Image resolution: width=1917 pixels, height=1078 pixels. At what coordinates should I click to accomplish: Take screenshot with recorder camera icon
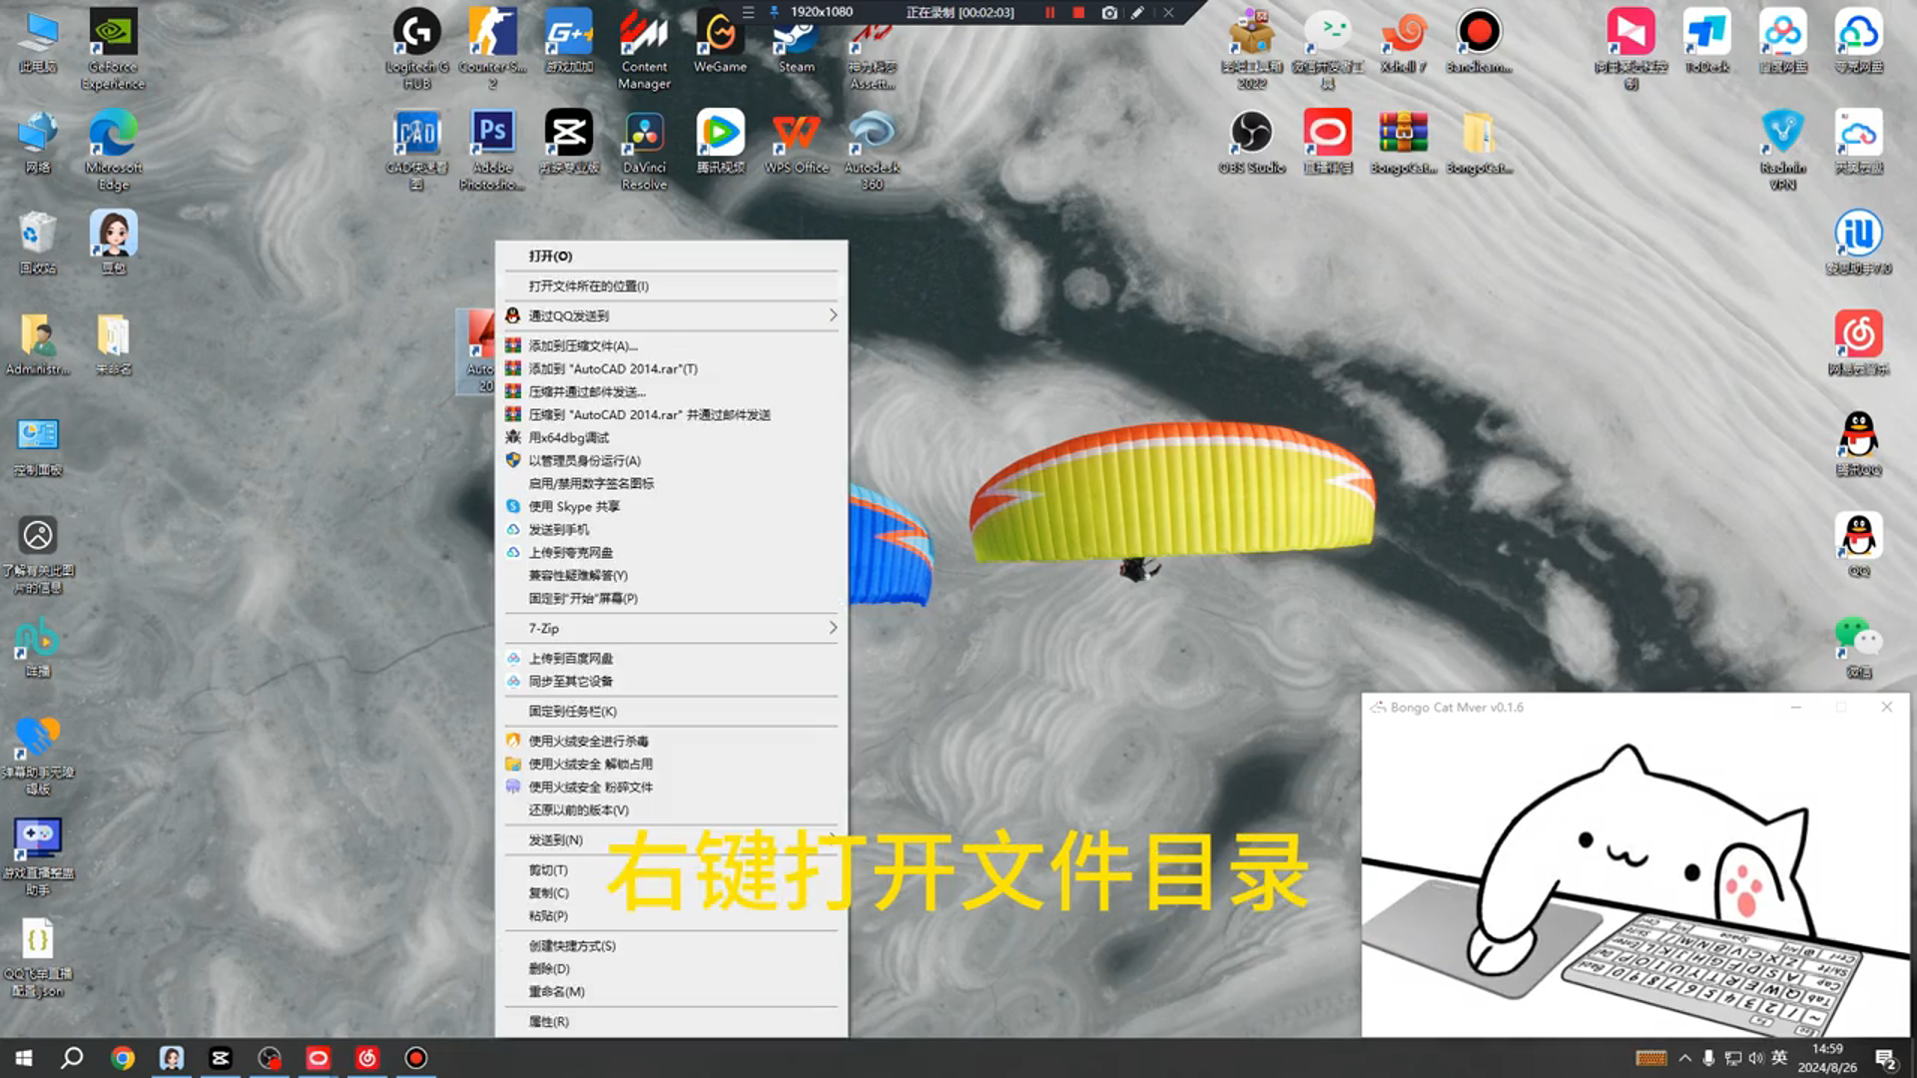1109,13
